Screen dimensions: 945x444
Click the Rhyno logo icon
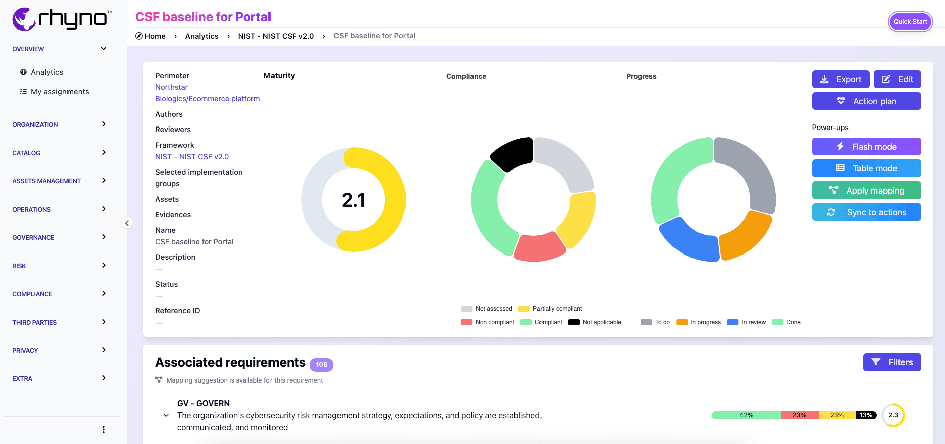pos(24,19)
